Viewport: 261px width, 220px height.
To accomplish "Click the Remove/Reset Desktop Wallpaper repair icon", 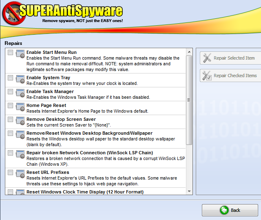I will click(20, 134).
